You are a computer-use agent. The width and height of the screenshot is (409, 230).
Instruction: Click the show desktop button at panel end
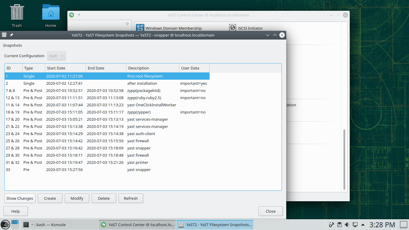tap(403, 225)
